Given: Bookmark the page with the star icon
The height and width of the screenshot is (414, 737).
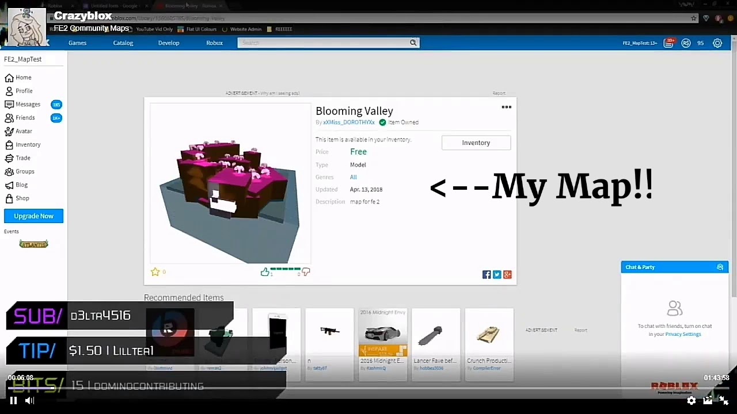Looking at the screenshot, I should pyautogui.click(x=694, y=18).
